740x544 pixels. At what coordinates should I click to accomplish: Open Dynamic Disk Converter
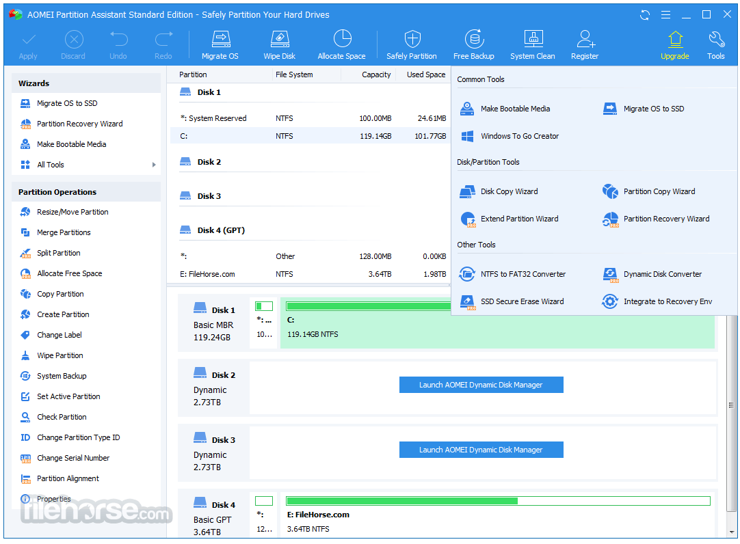(652, 274)
